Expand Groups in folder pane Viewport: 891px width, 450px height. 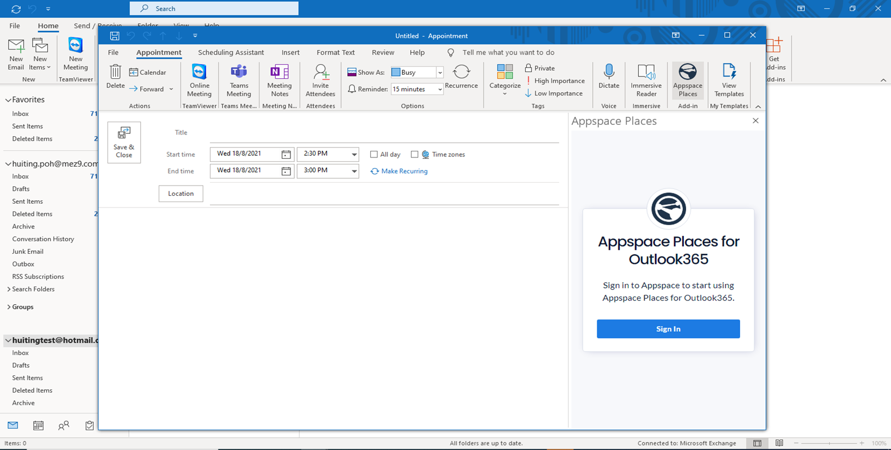coord(8,307)
